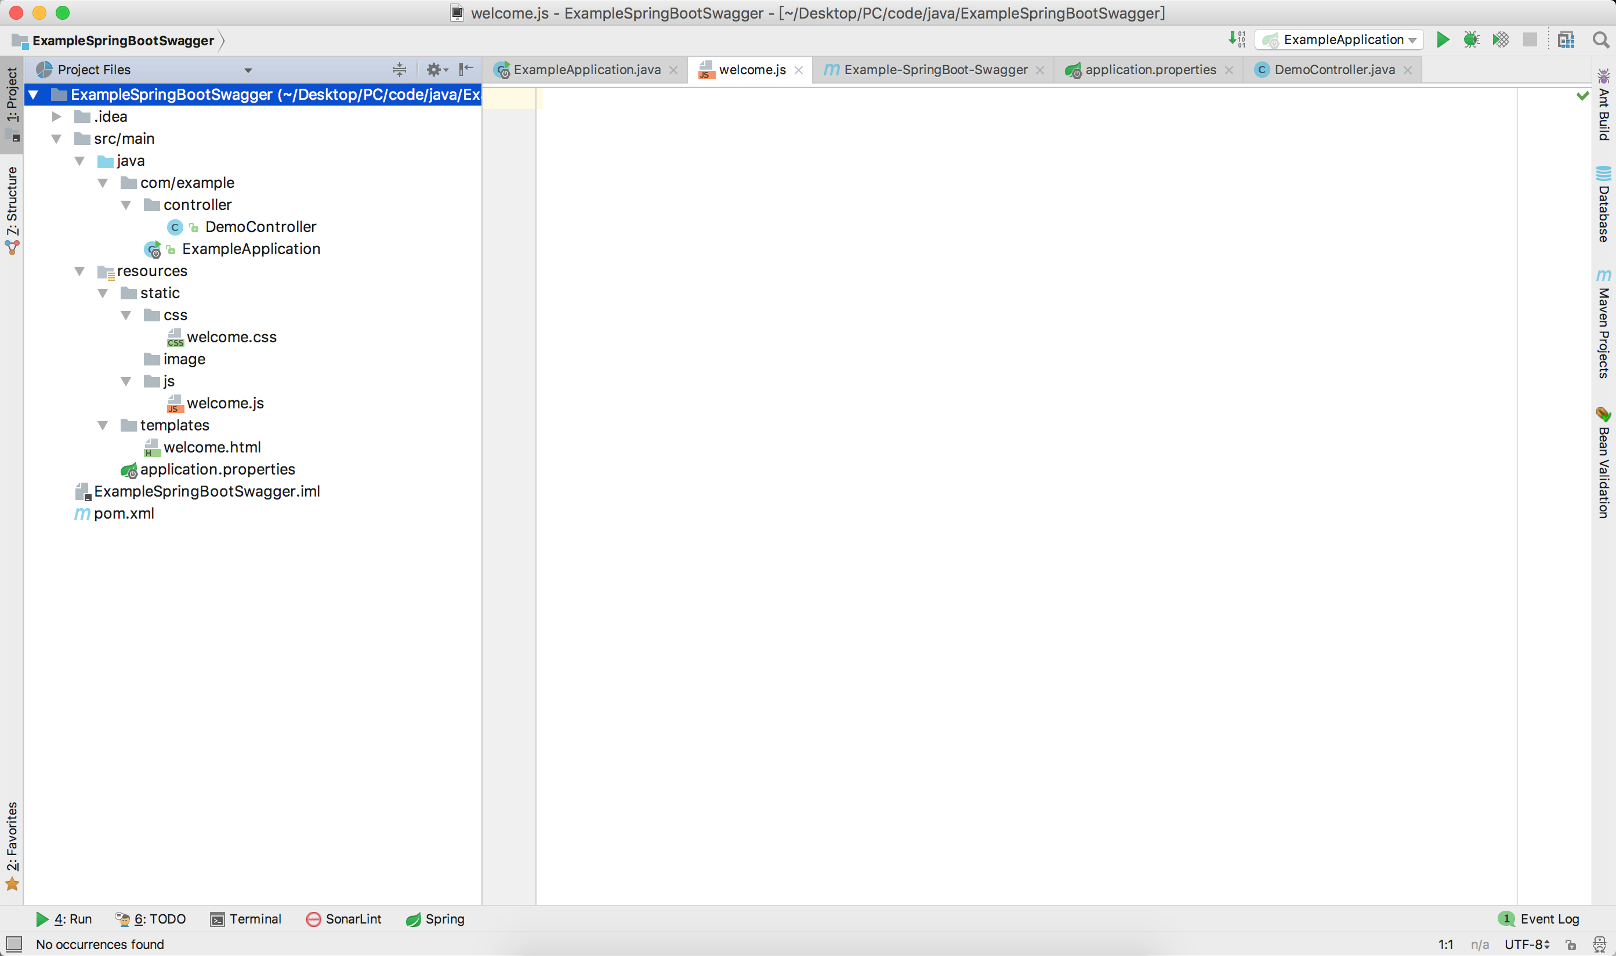Toggle the file read-only lock icon
Screen dimensions: 1616x956
(x=1571, y=944)
